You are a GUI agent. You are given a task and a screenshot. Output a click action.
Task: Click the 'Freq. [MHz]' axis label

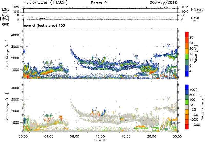coord(5,17)
